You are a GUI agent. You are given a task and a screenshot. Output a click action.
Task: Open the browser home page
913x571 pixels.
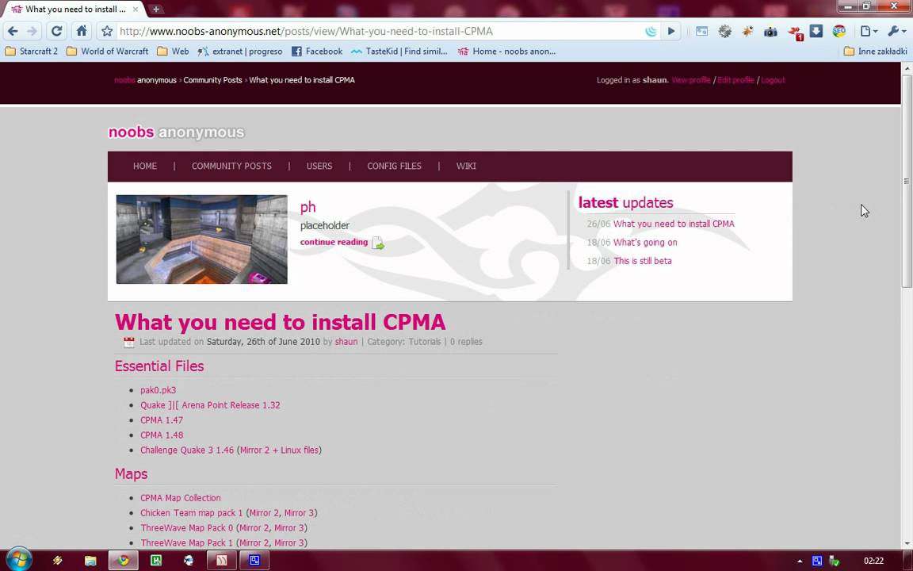(82, 32)
